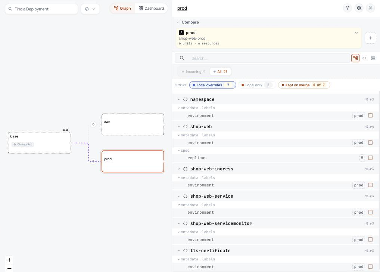
Task: Click the shop-web revision r0–r4 label
Action: [x=369, y=127]
